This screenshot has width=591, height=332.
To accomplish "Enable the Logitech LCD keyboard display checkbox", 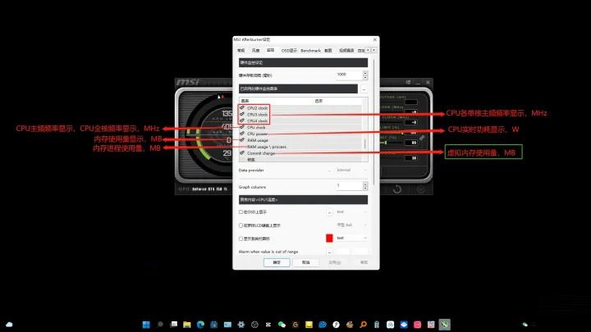I will (x=241, y=225).
